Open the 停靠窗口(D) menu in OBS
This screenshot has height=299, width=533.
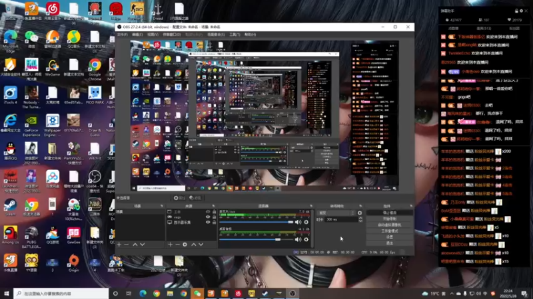[172, 35]
